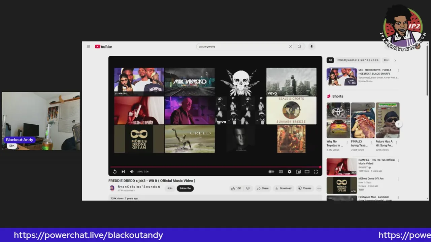Open options for the 'Future Has A' short
The height and width of the screenshot is (242, 431).
[396, 143]
